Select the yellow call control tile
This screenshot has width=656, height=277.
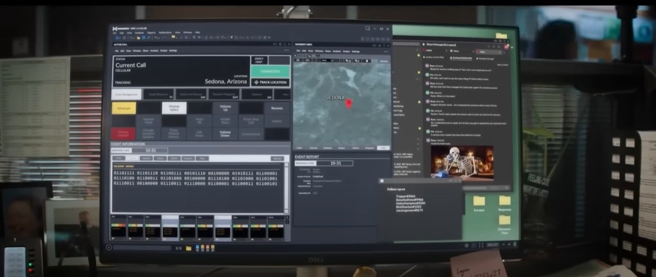click(x=124, y=108)
